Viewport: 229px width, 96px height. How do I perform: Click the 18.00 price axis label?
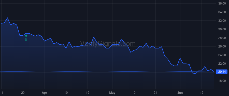pyautogui.click(x=222, y=81)
